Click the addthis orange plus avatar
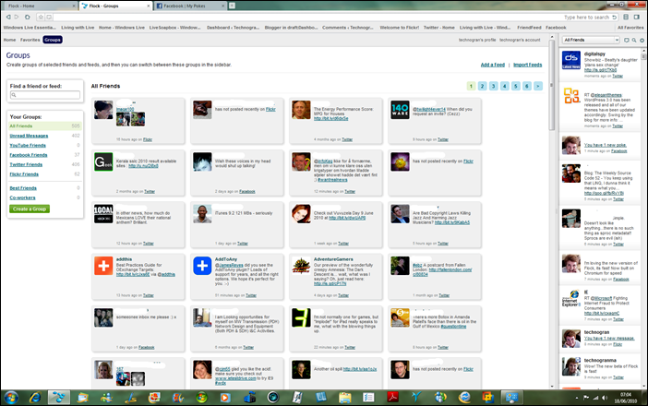The width and height of the screenshot is (648, 406). 103,266
